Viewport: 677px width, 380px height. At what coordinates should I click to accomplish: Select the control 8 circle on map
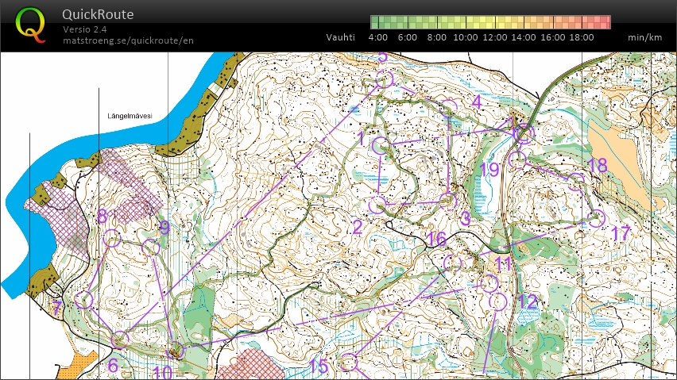click(x=112, y=237)
